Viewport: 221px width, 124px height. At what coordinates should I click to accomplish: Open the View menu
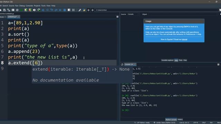point(48,6)
